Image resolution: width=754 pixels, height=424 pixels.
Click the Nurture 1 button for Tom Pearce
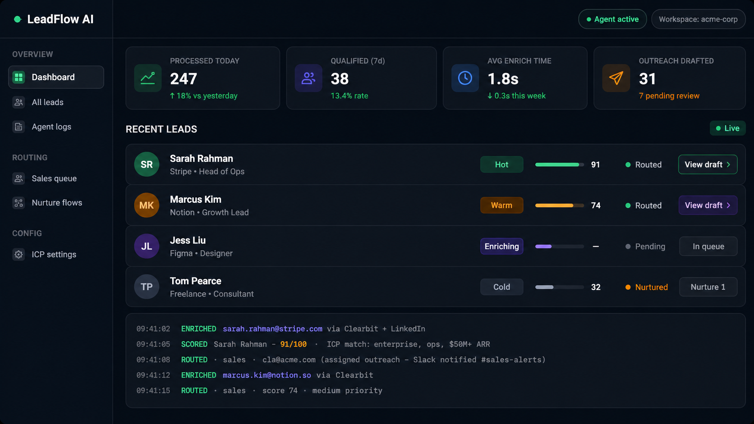pos(708,287)
